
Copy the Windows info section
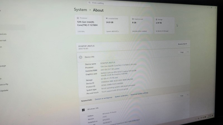point(182,96)
